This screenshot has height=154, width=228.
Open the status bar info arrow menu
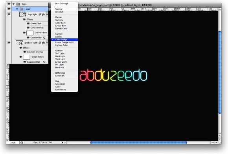pos(63,143)
